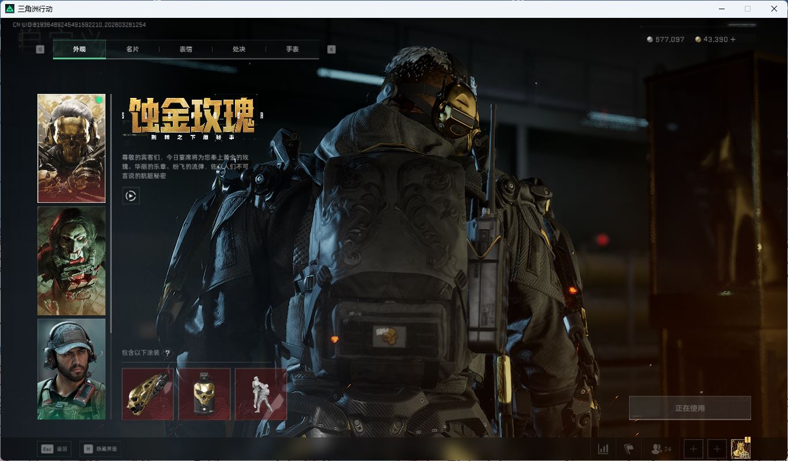
Task: Close the 三角洲行动 window
Action: click(774, 9)
